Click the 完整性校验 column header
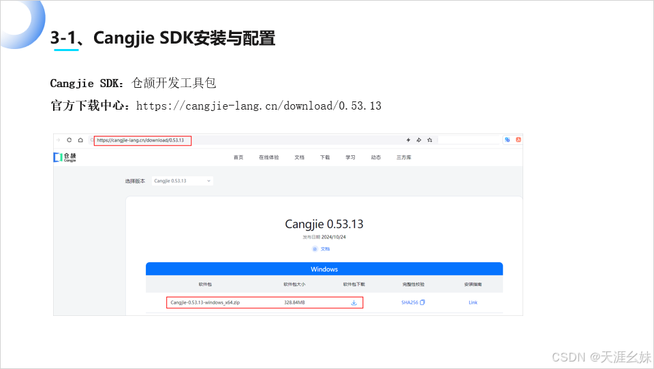The image size is (654, 369). pos(414,285)
